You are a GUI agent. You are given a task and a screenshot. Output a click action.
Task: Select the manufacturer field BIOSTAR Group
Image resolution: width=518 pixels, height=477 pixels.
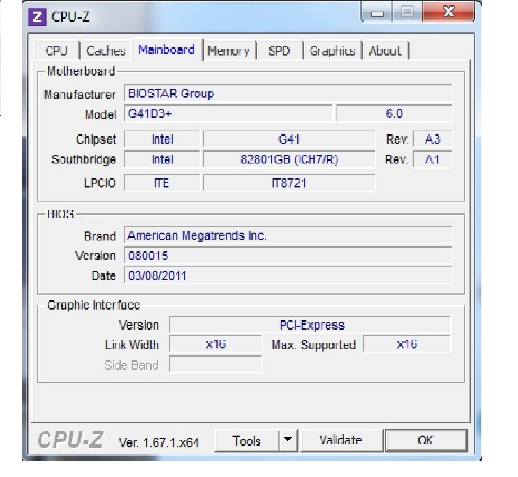pos(288,93)
